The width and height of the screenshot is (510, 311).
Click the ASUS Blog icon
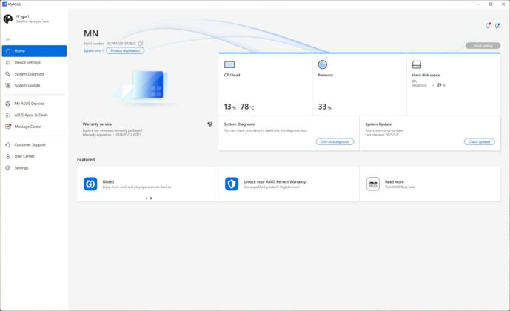tap(373, 184)
